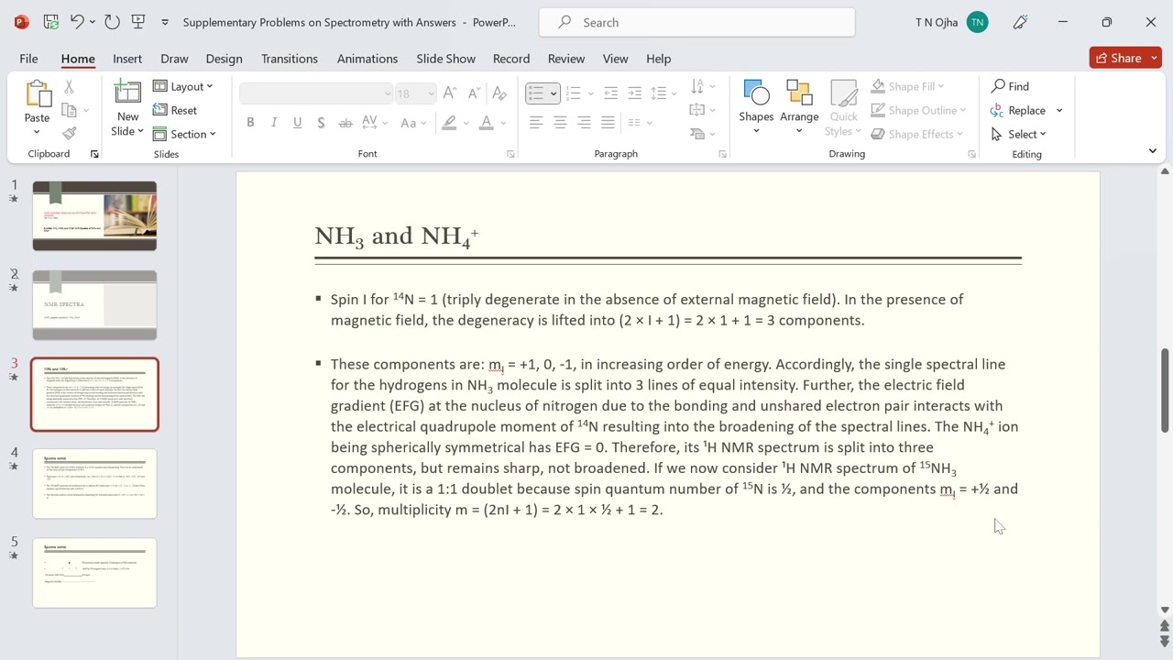
Task: Select slide 1 thumbnail
Action: pyautogui.click(x=94, y=215)
